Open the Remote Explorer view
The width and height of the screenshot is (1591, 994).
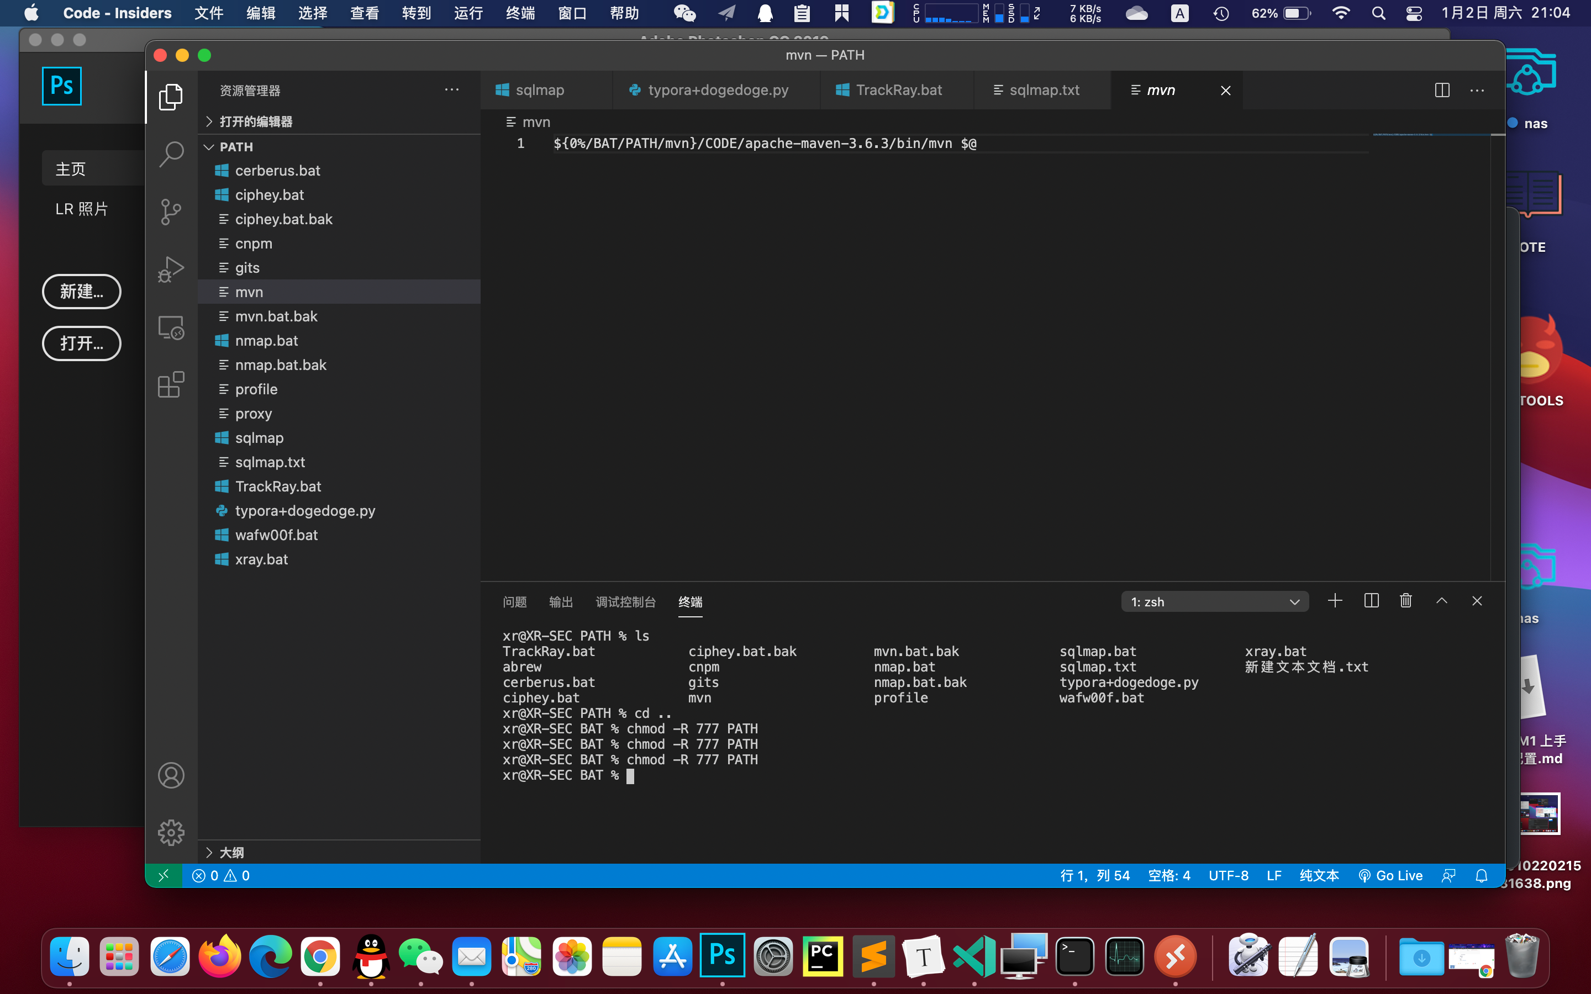click(x=171, y=327)
